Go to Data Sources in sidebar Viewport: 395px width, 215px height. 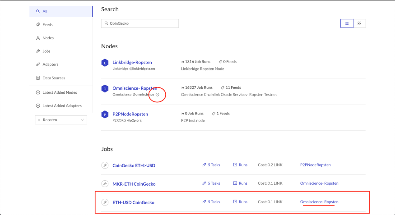pyautogui.click(x=53, y=78)
